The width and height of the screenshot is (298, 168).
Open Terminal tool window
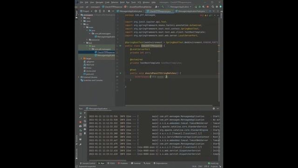pos(135,163)
